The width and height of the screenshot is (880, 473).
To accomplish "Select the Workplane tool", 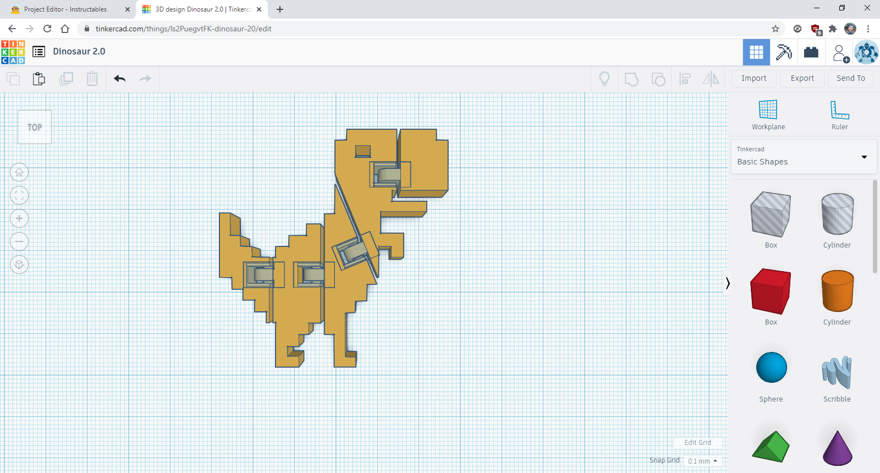I will coord(768,115).
